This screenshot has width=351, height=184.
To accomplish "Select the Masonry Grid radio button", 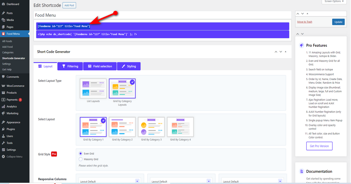I will click(x=81, y=159).
